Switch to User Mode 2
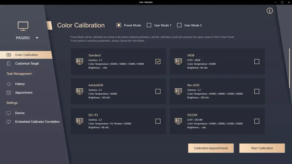The width and height of the screenshot is (292, 164). coord(189,25)
